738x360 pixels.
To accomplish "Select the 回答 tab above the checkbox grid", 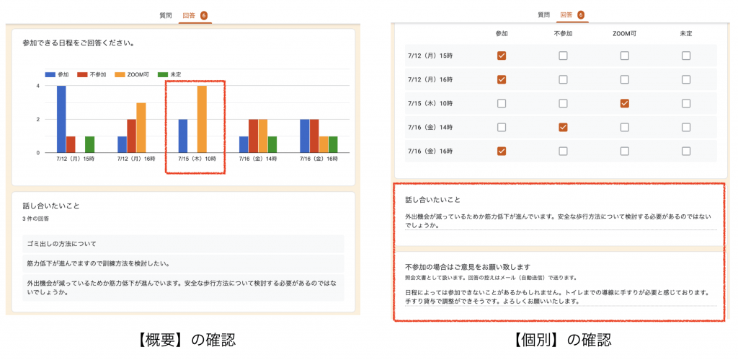I will click(566, 14).
